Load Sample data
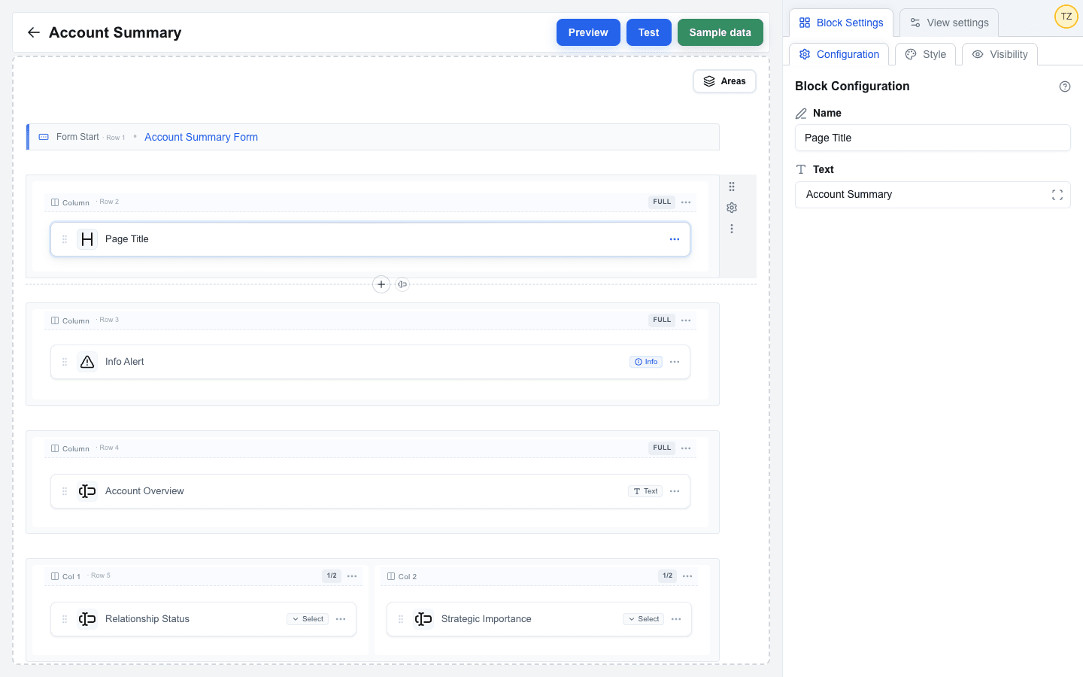 pyautogui.click(x=720, y=32)
